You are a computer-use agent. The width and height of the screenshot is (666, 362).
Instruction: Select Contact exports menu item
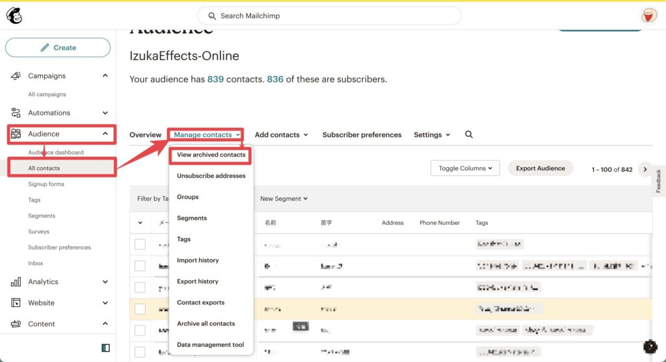click(x=200, y=303)
